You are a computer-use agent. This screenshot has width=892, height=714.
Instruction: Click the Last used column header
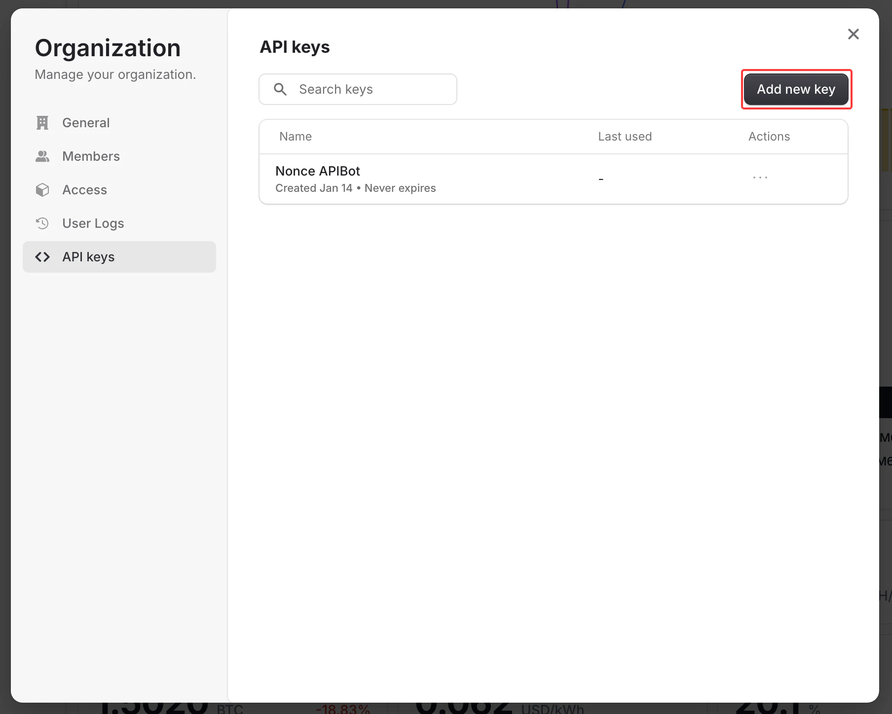coord(625,137)
